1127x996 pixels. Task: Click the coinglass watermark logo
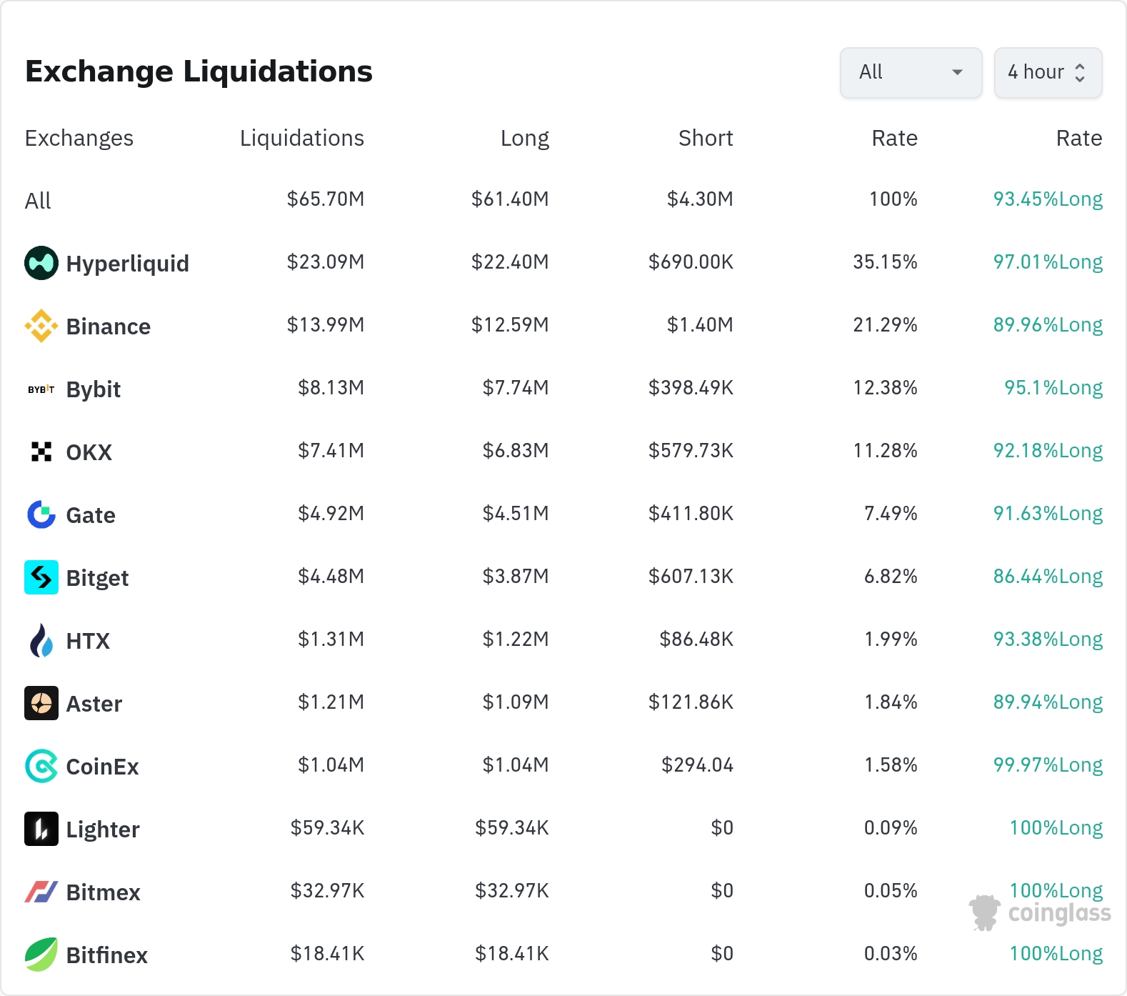(1041, 913)
